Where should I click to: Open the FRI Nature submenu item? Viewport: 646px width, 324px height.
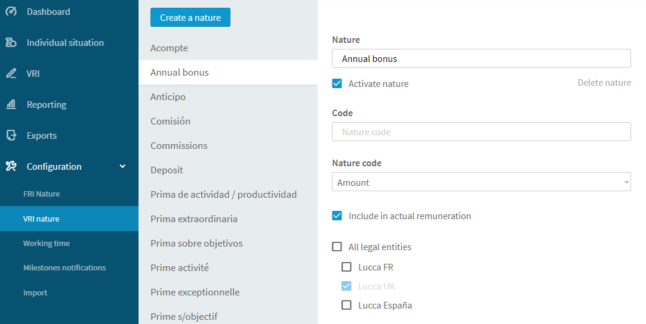coord(42,194)
